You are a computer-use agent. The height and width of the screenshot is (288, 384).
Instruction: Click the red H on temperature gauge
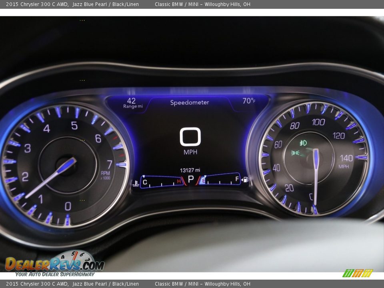[x=179, y=181]
